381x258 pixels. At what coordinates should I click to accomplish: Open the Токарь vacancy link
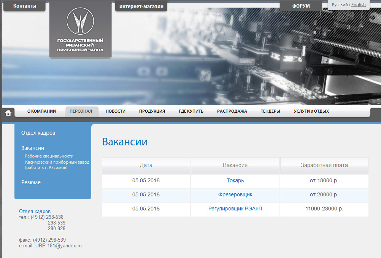[235, 180]
